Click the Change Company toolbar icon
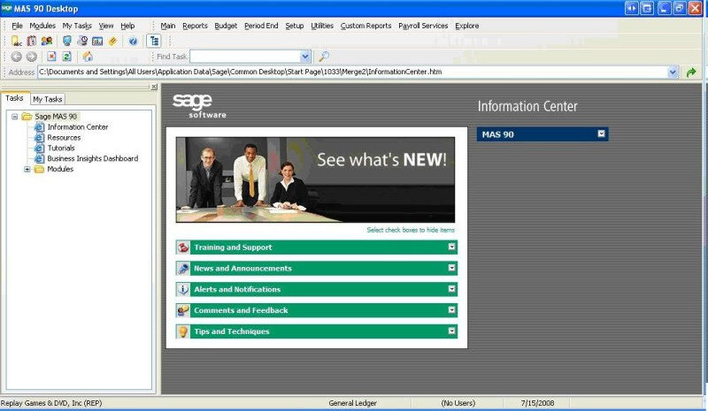 (17, 41)
